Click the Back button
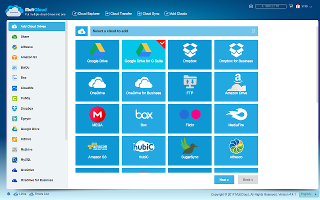The image size is (320, 200). (248, 179)
